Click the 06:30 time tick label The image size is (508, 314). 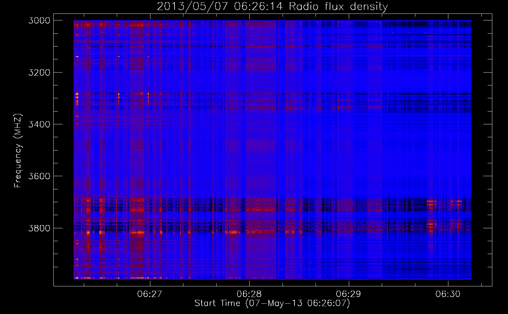[448, 294]
